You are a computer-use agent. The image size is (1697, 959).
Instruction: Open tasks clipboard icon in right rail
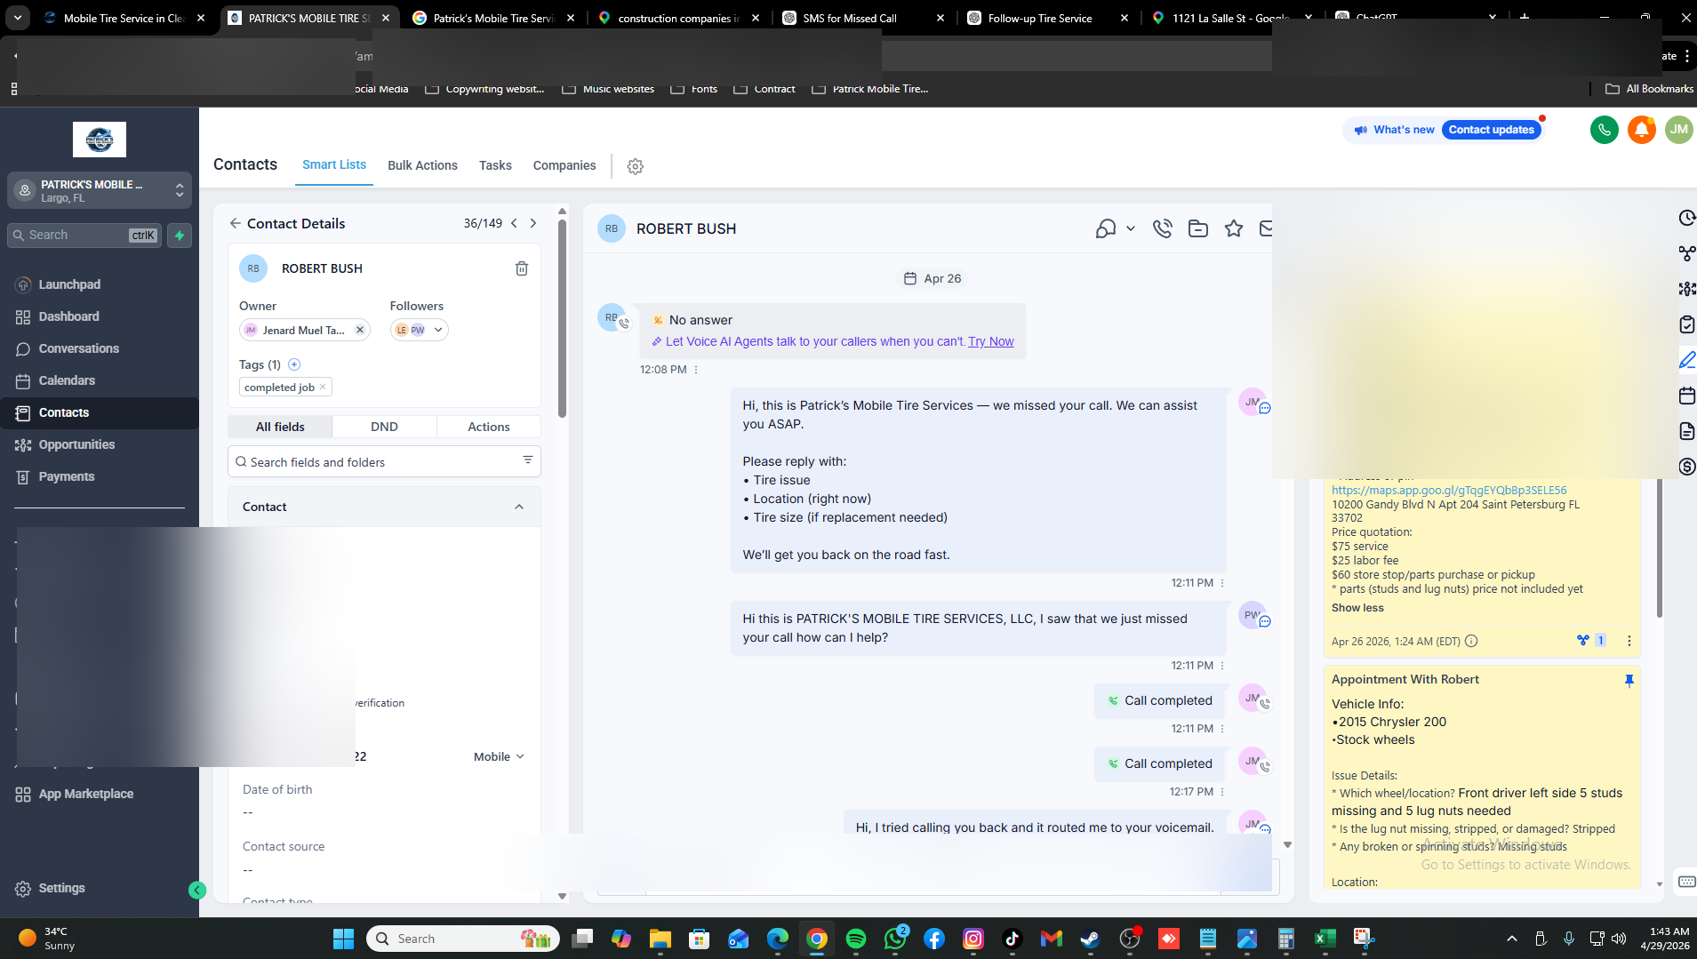pos(1686,324)
